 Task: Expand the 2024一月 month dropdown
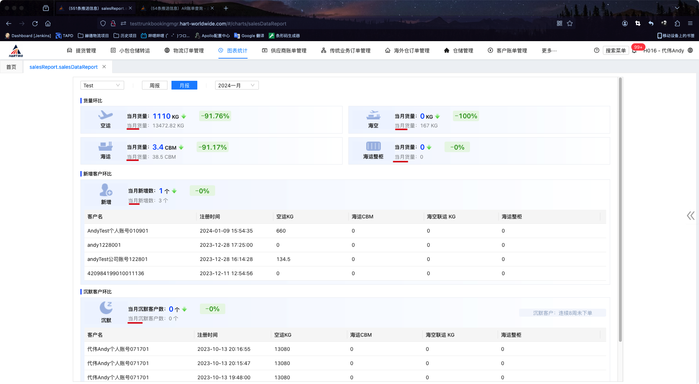(x=237, y=86)
